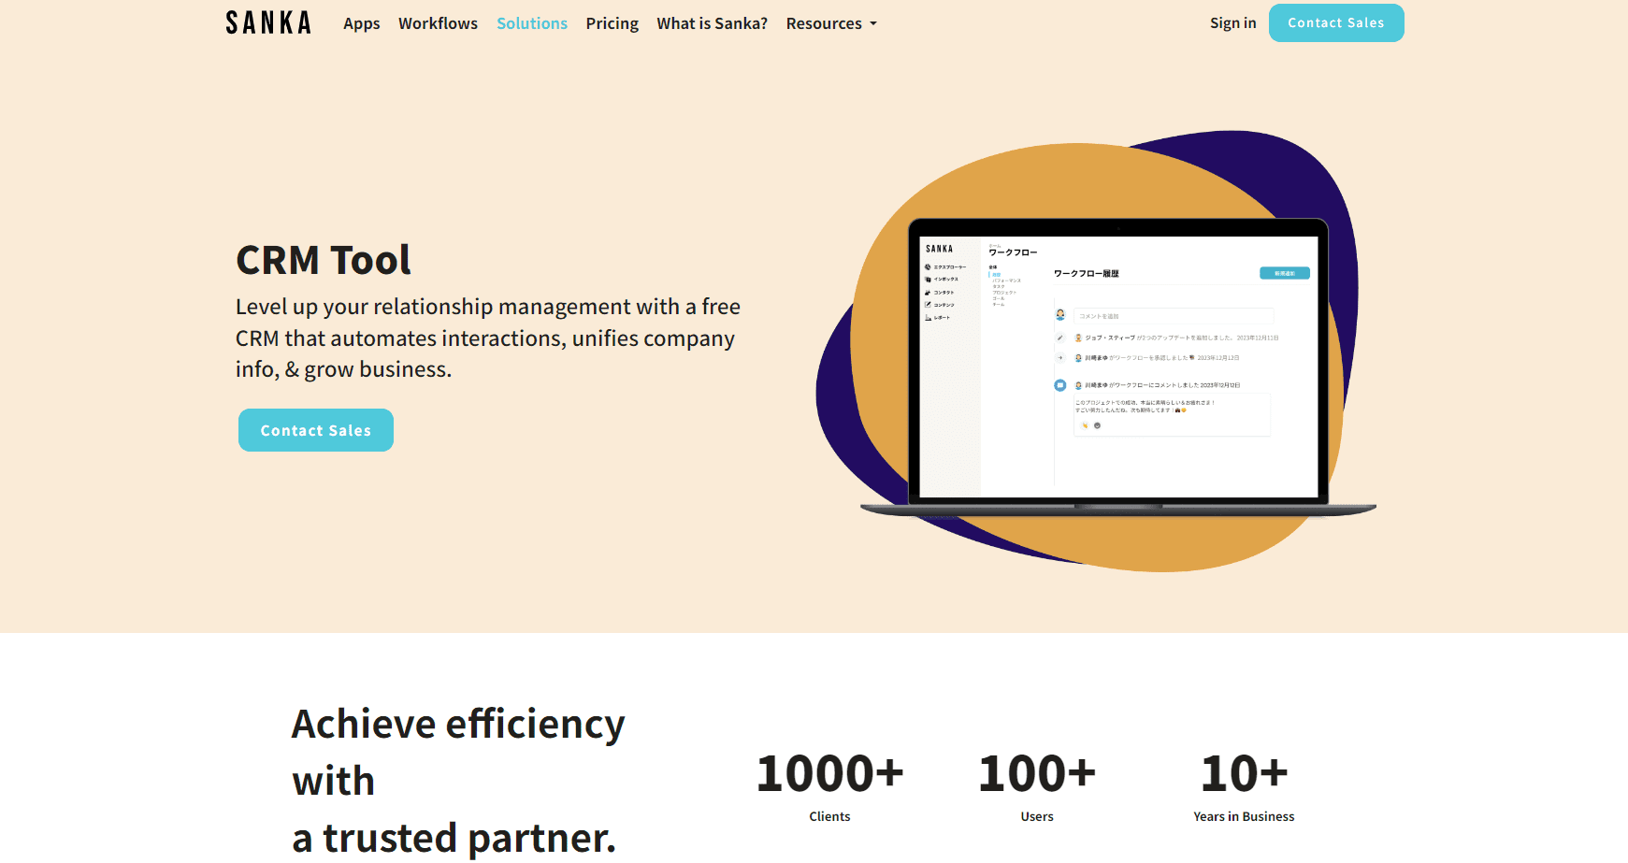
Task: Click the 1000+ statistic
Action: point(830,773)
